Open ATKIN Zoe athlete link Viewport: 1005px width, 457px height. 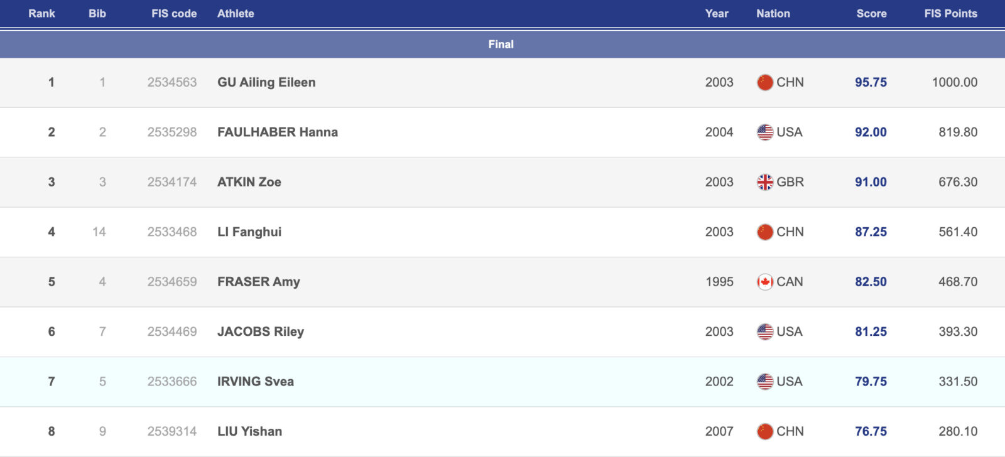coord(249,182)
